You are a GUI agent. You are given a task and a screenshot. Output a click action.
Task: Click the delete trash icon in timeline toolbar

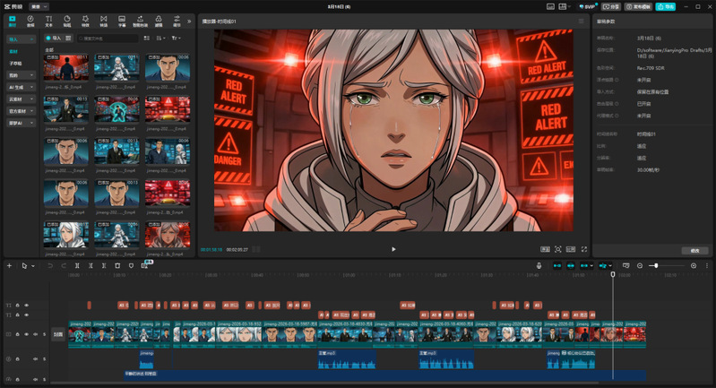coord(117,266)
